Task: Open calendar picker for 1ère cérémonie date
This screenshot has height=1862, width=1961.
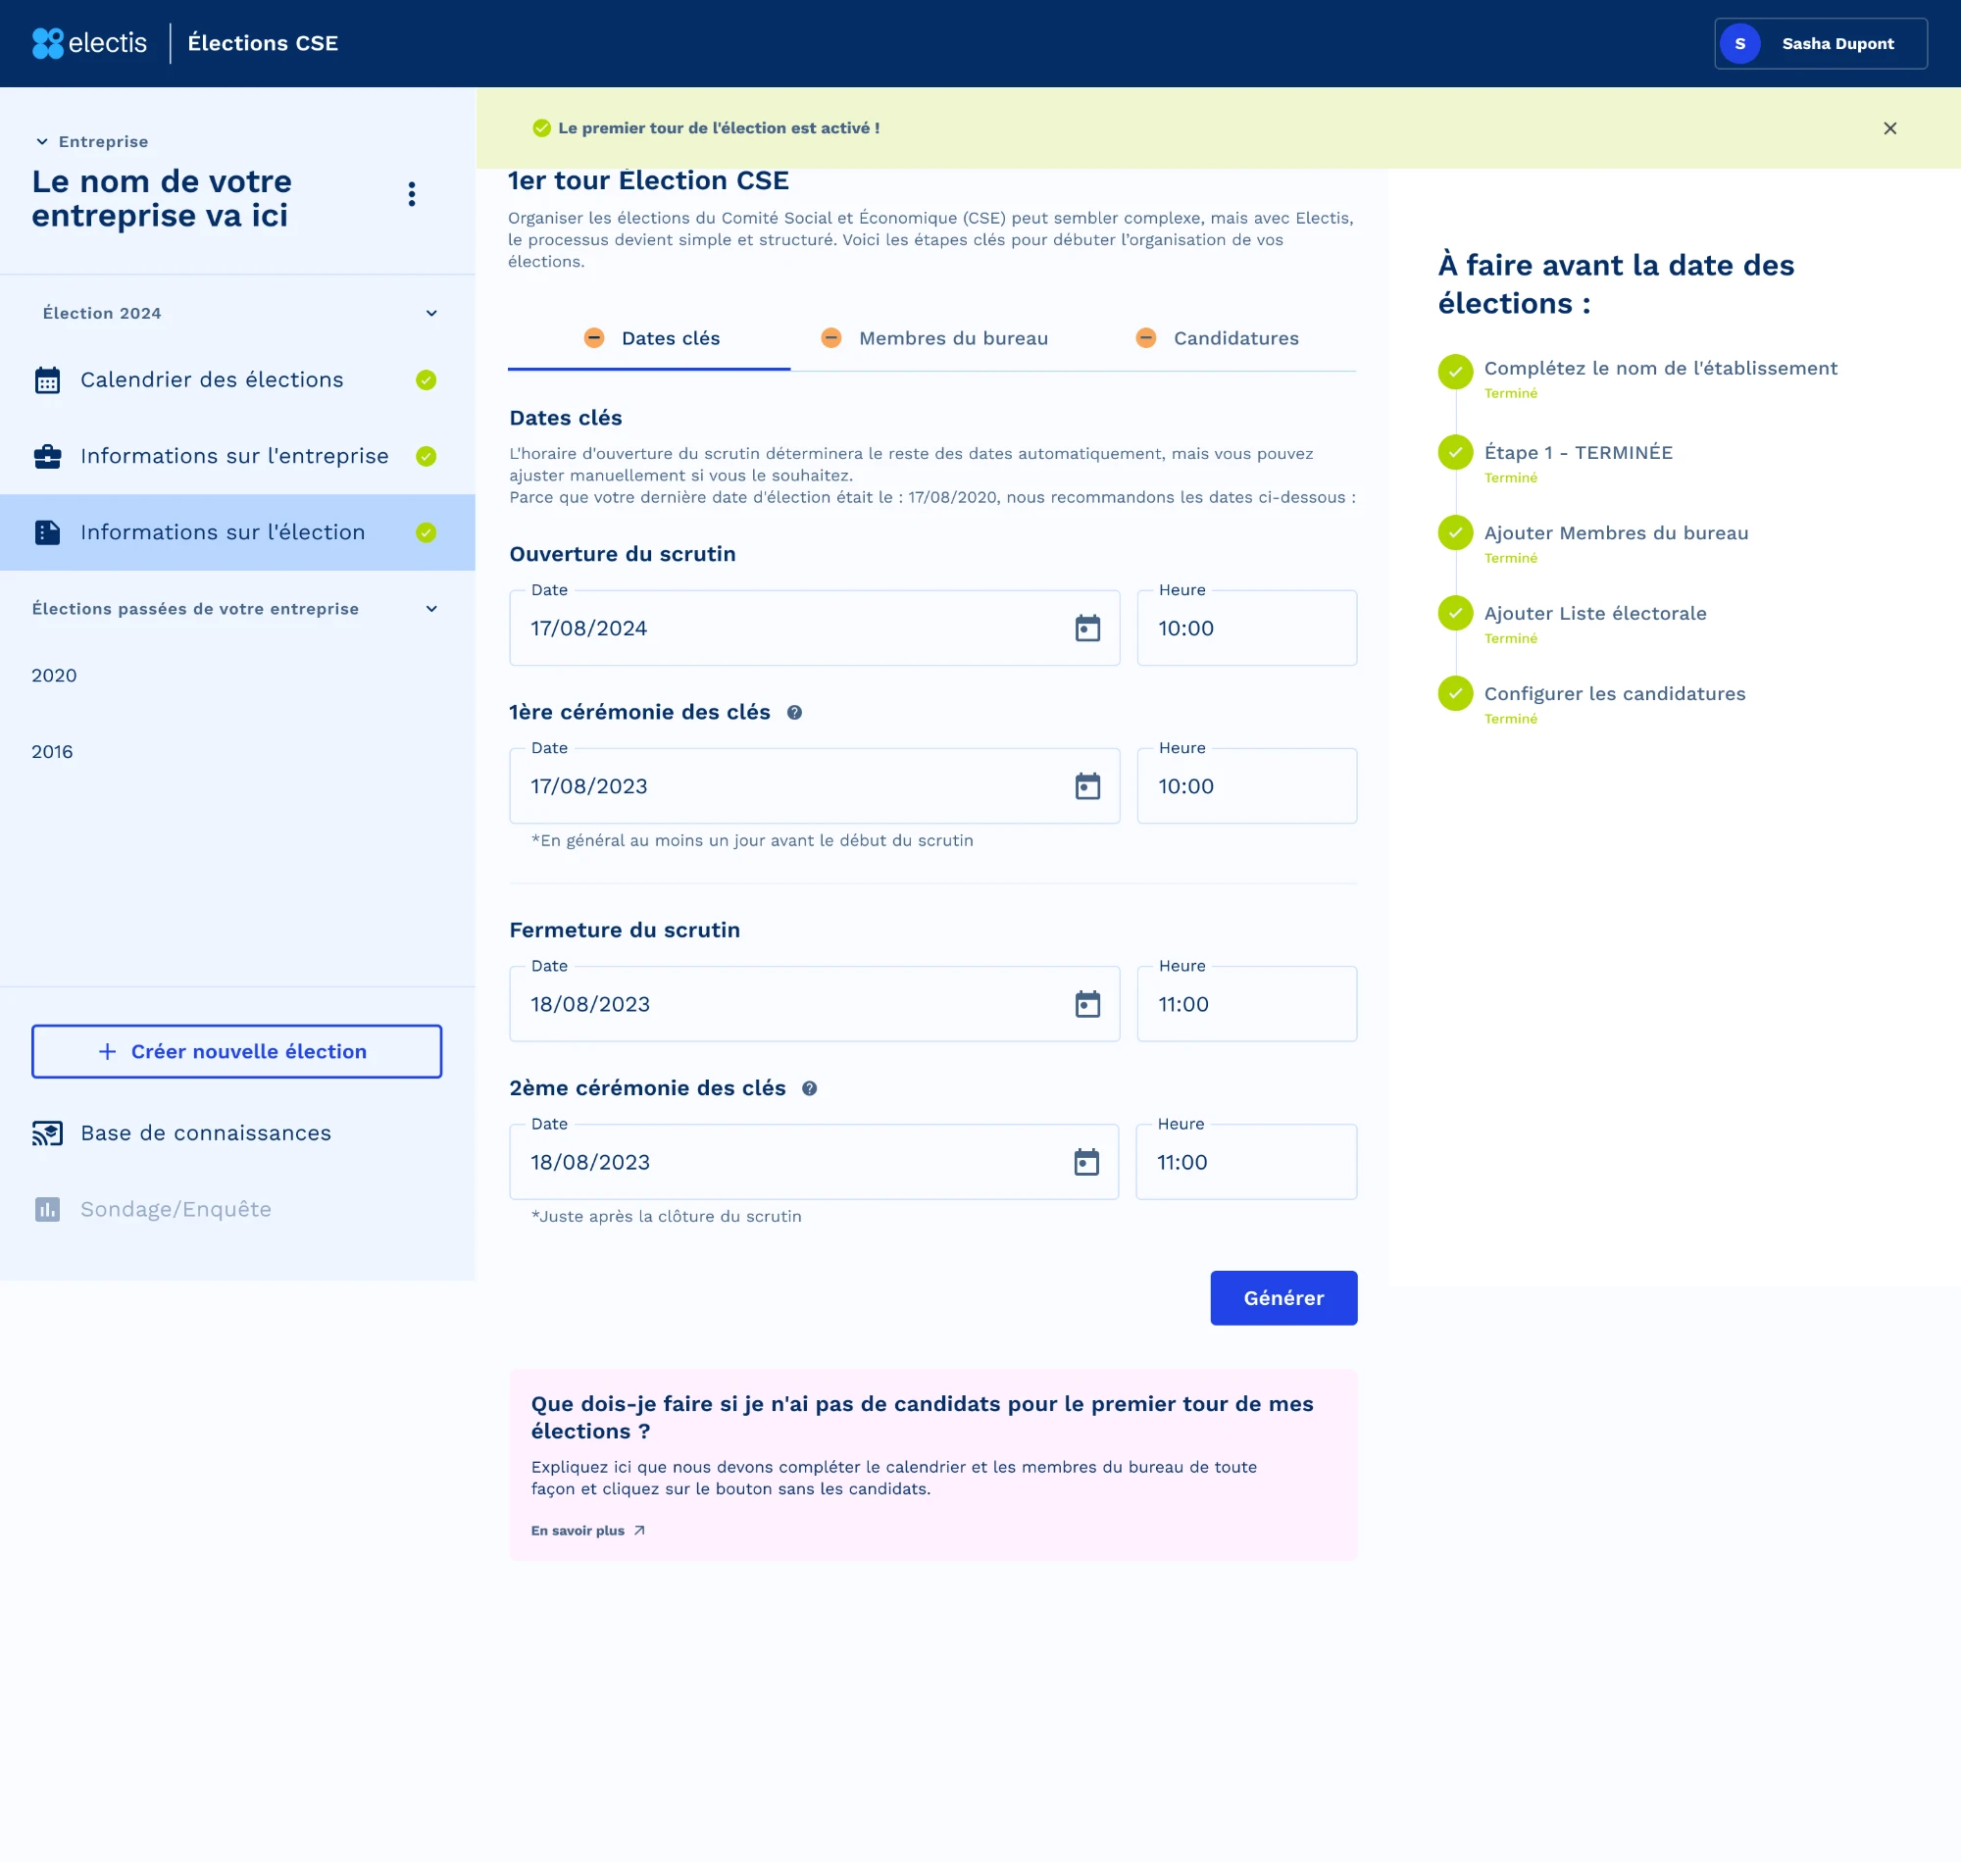Action: click(1087, 786)
